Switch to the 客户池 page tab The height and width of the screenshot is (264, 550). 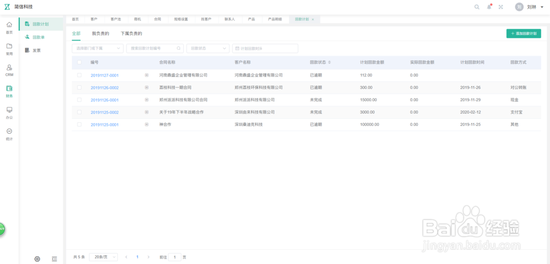point(116,19)
